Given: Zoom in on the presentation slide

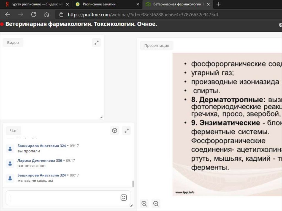Looking at the screenshot, I should [x=144, y=204].
